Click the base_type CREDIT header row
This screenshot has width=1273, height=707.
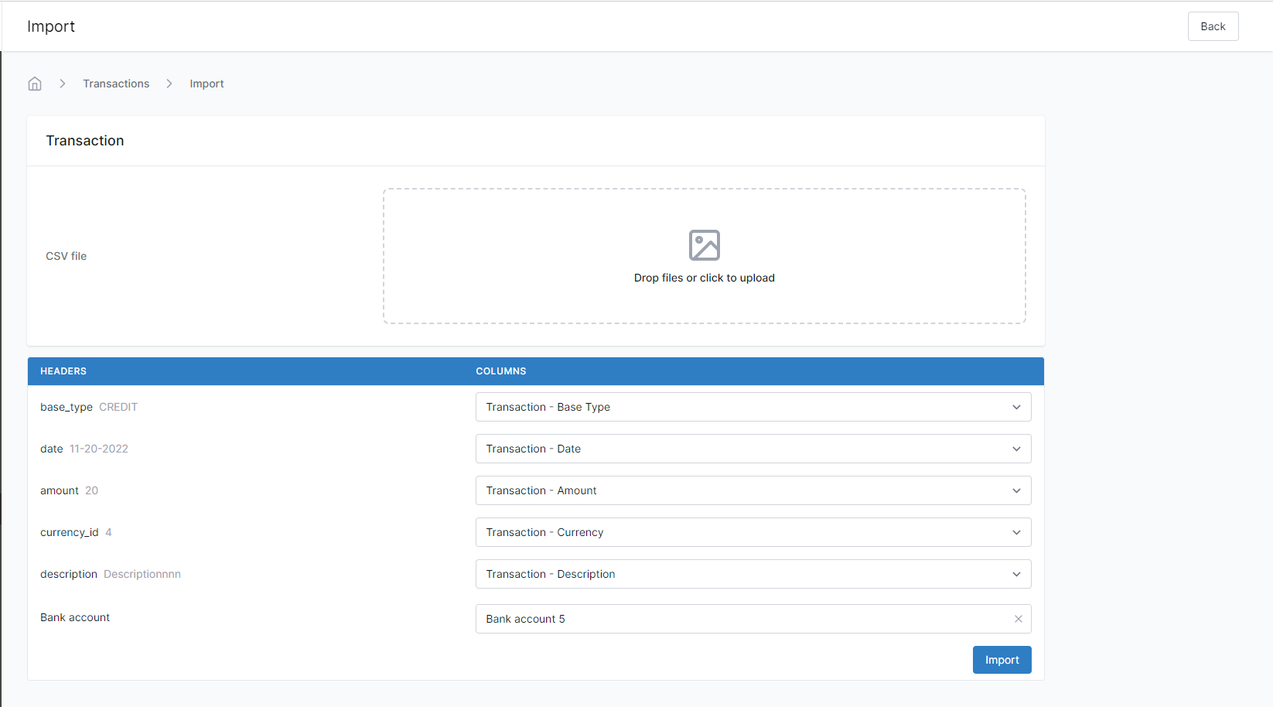[89, 406]
